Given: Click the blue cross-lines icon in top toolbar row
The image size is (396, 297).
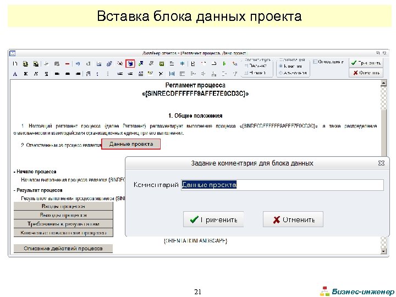Looking at the screenshot, I should pos(182,64).
